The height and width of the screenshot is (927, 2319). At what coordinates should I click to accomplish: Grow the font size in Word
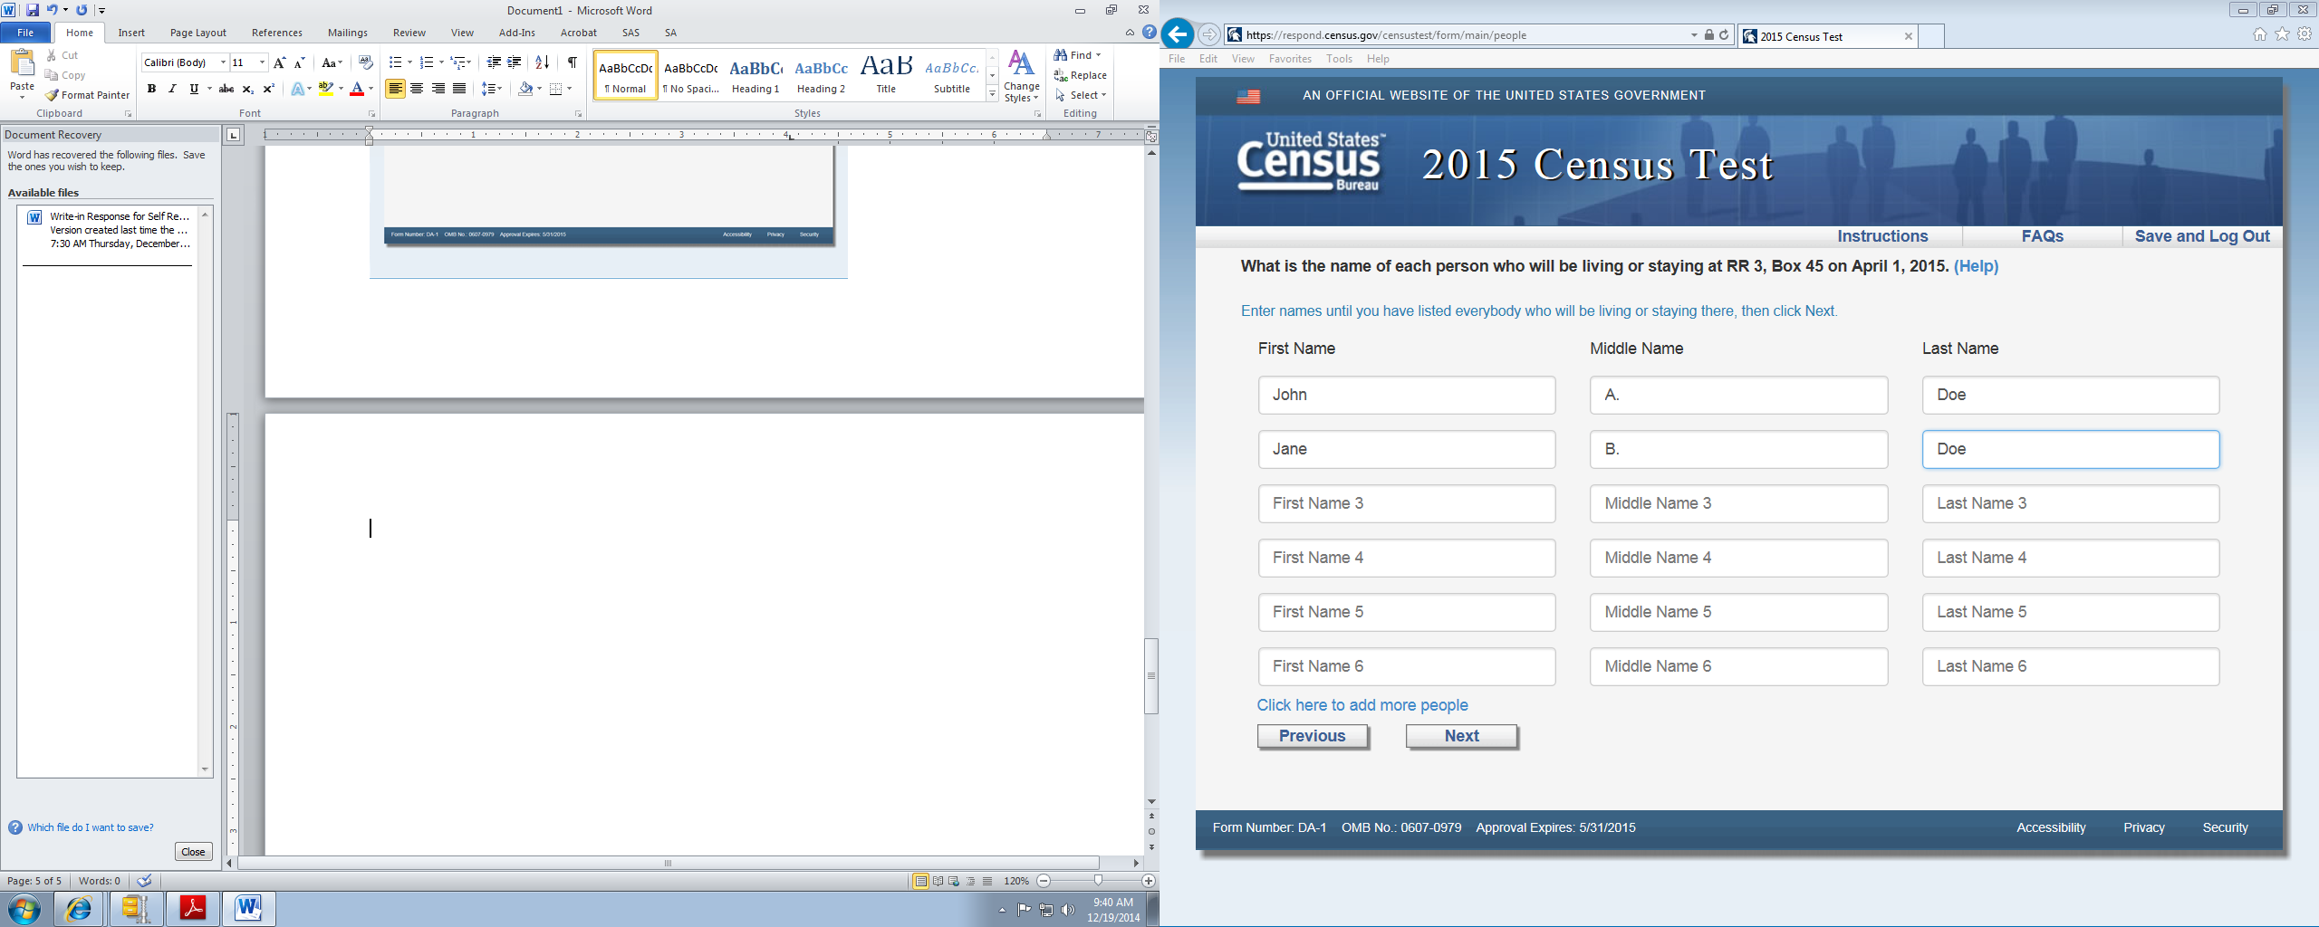[x=279, y=62]
